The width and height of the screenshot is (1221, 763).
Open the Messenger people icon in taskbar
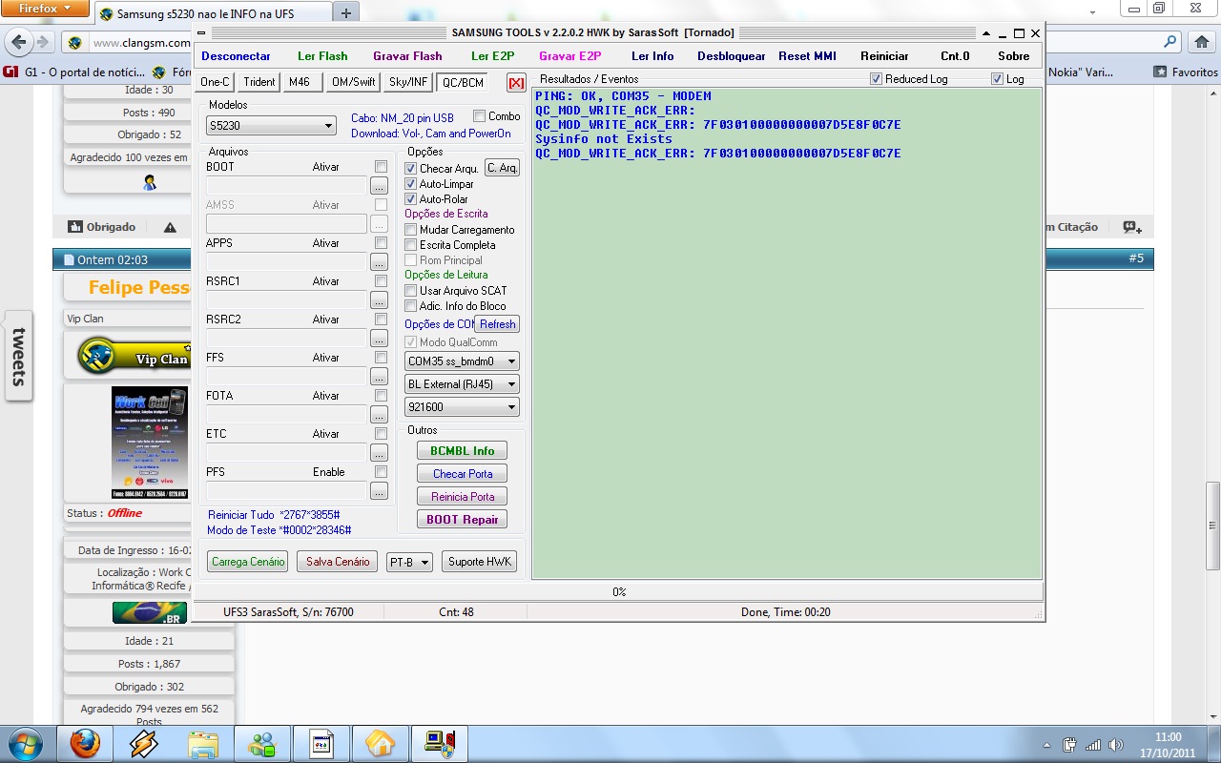coord(262,743)
